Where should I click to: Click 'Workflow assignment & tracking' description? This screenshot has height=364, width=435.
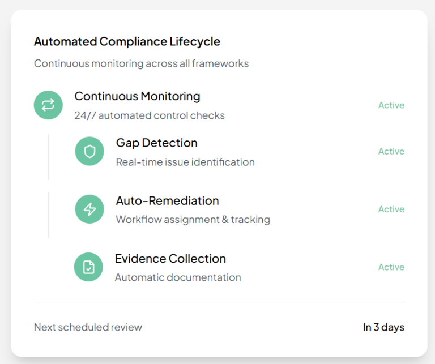[193, 220]
